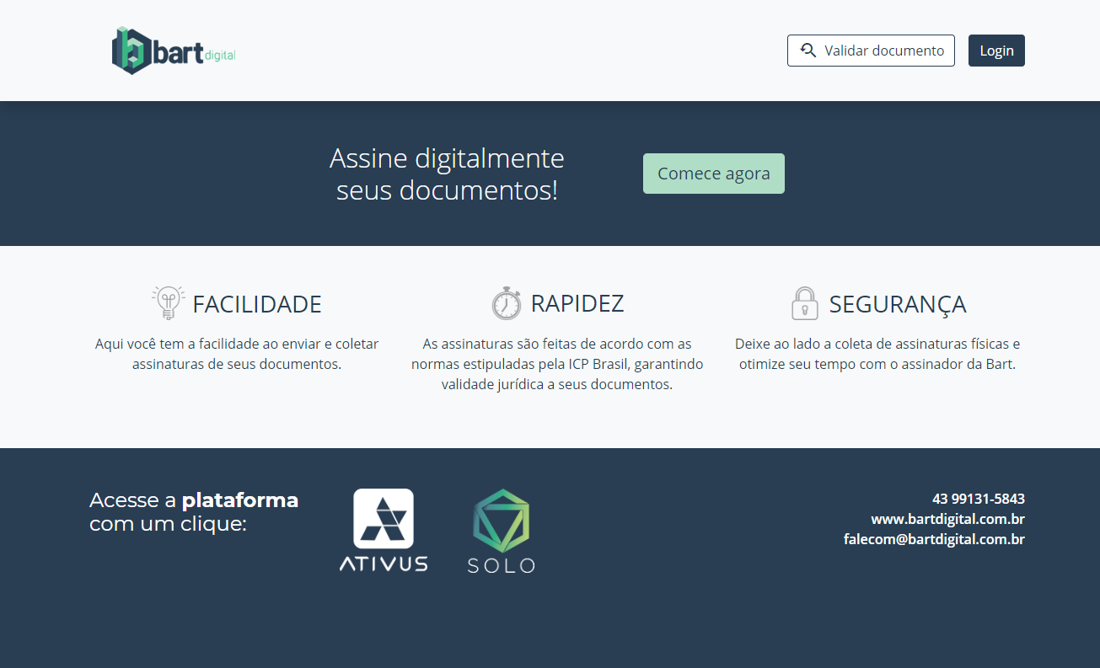Click the SEGURANÇA heading

pyautogui.click(x=898, y=305)
